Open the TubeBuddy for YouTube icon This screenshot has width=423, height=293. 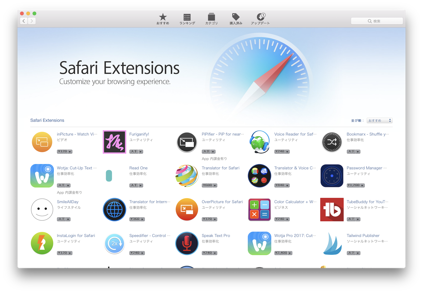332,210
